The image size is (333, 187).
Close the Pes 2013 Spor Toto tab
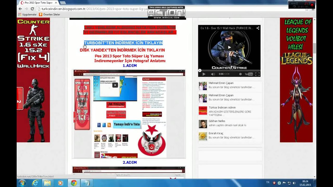click(x=56, y=3)
